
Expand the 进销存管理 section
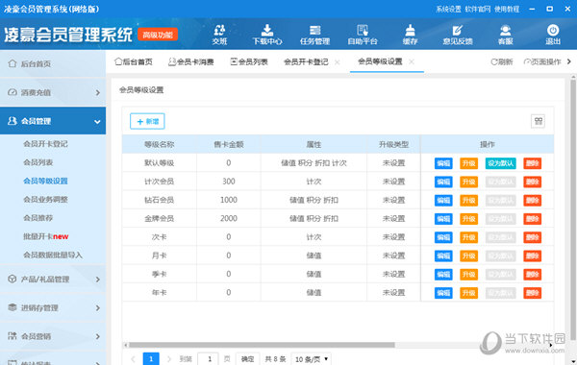[x=53, y=307]
